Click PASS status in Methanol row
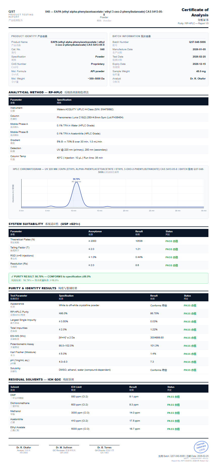This screenshot has height=469, width=217. click(173, 413)
